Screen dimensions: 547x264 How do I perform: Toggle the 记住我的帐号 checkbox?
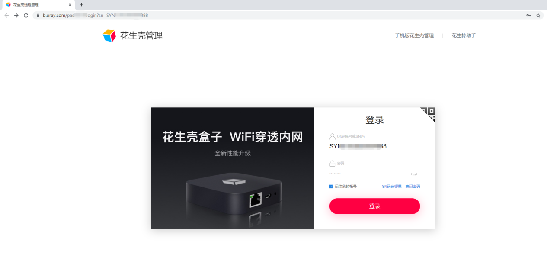pyautogui.click(x=331, y=187)
